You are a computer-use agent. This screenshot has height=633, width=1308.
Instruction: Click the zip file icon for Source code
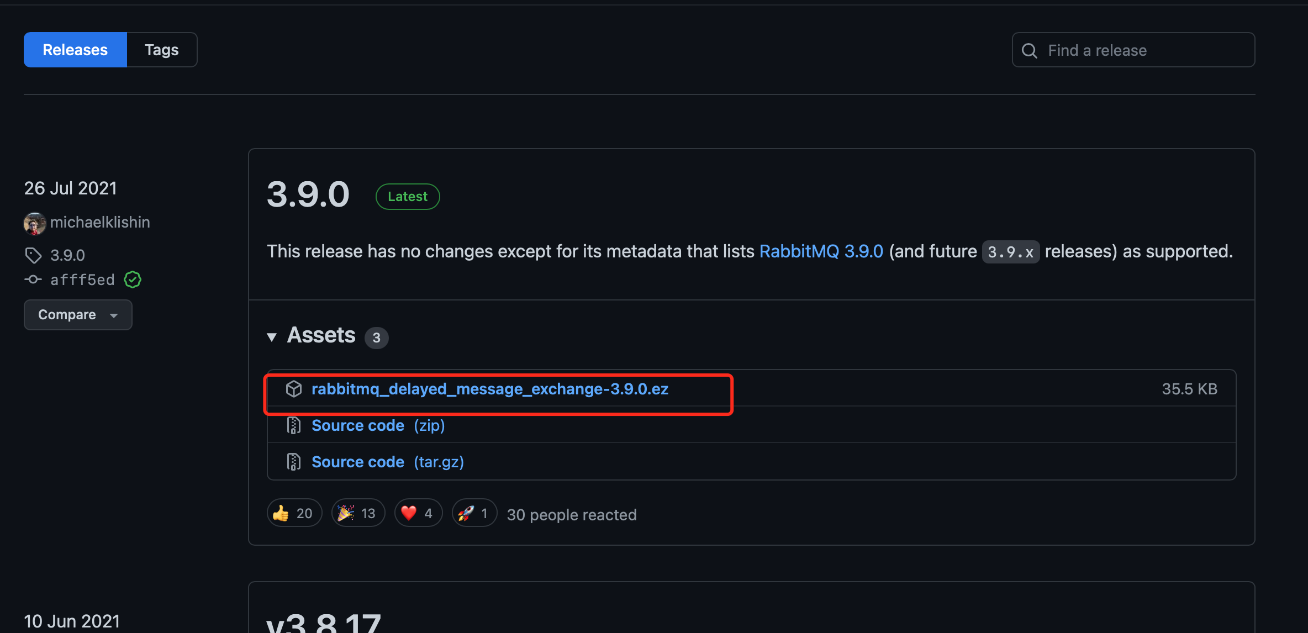click(x=294, y=425)
